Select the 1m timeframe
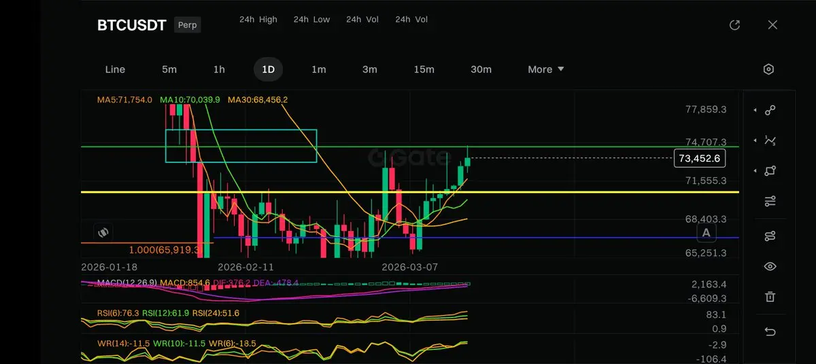The width and height of the screenshot is (816, 364). [318, 69]
